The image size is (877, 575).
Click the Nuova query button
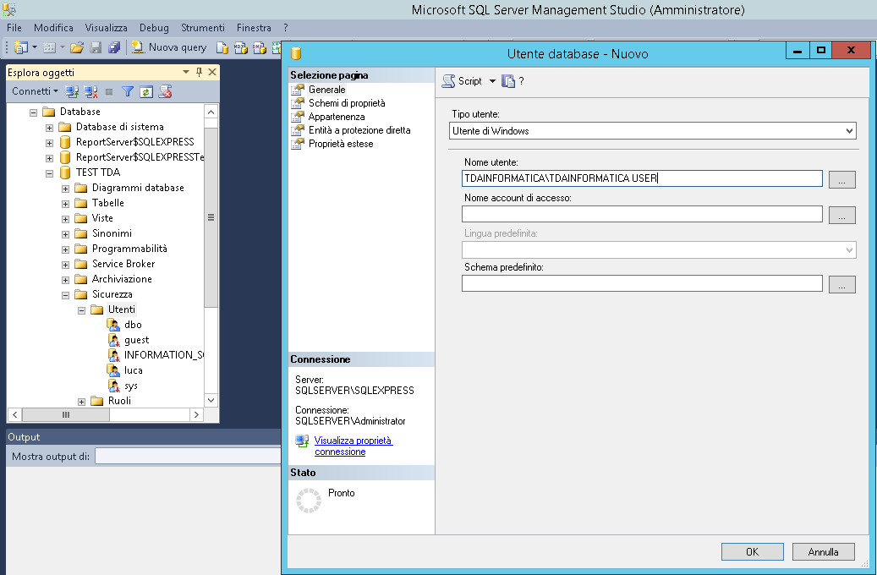tap(169, 47)
